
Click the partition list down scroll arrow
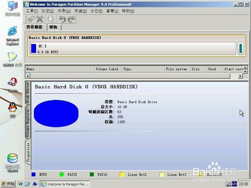(x=245, y=72)
